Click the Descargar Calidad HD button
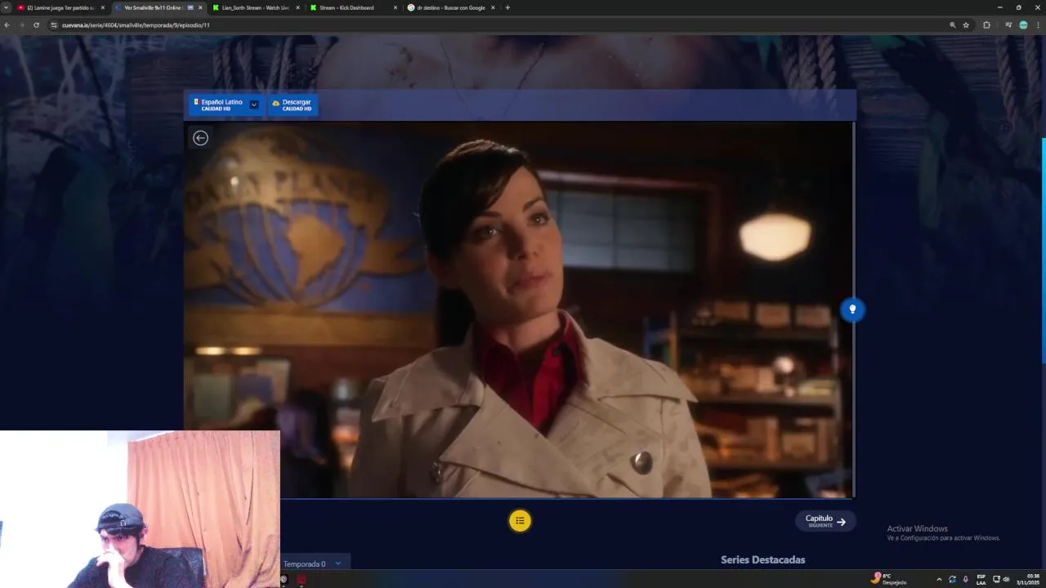1046x588 pixels. point(293,105)
